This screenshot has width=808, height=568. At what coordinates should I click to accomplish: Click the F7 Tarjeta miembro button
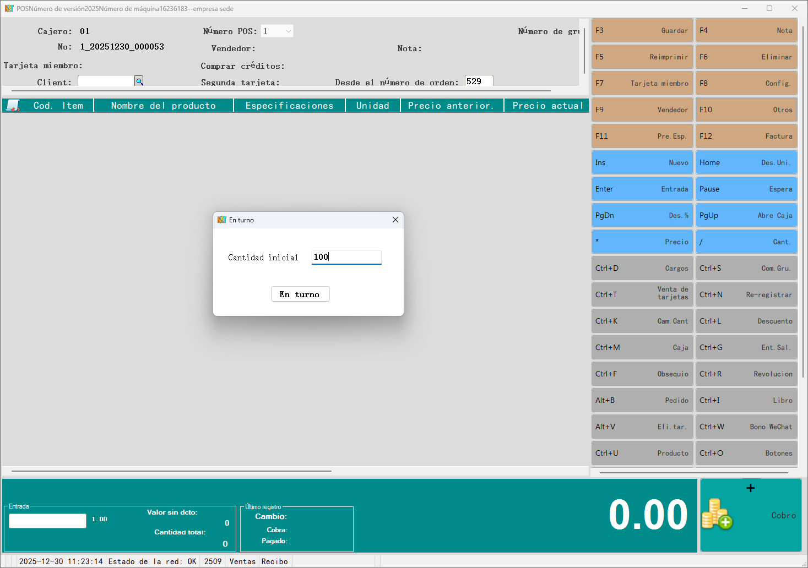click(x=642, y=84)
